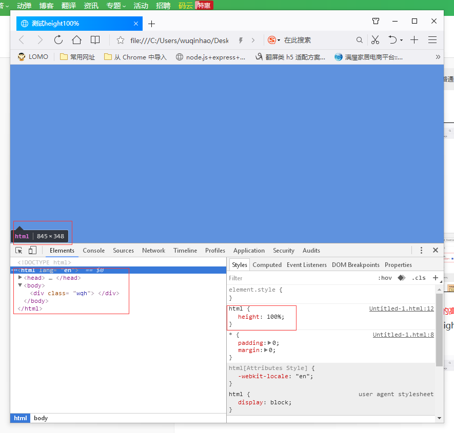The image size is (454, 433).
Task: Open the Computed styles tab
Action: pos(267,265)
